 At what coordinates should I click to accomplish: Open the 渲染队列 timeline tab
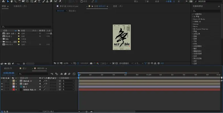8,68
